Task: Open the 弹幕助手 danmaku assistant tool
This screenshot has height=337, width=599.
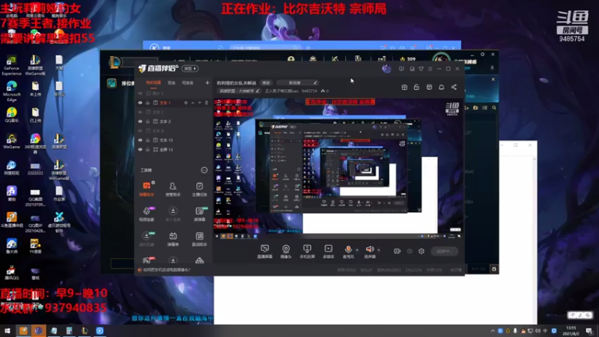Action: 146,189
